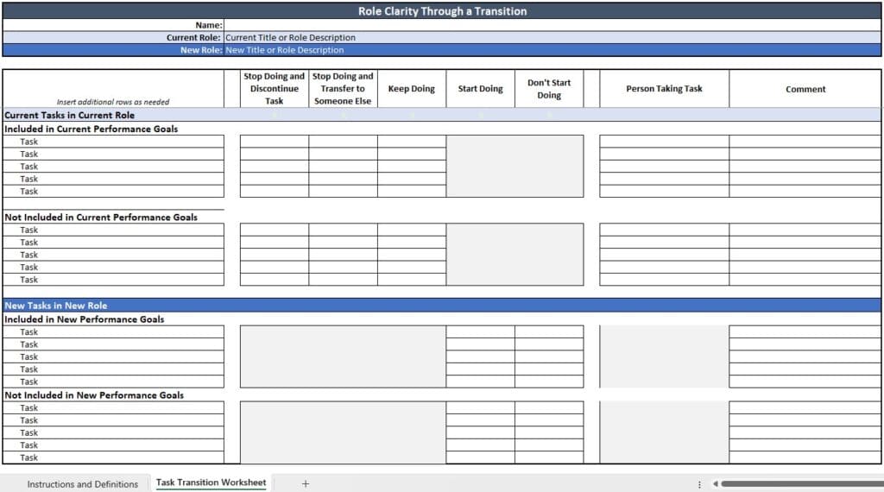Select the Current Tasks in Current Role row
Viewport: 884px width, 492px height.
click(69, 115)
